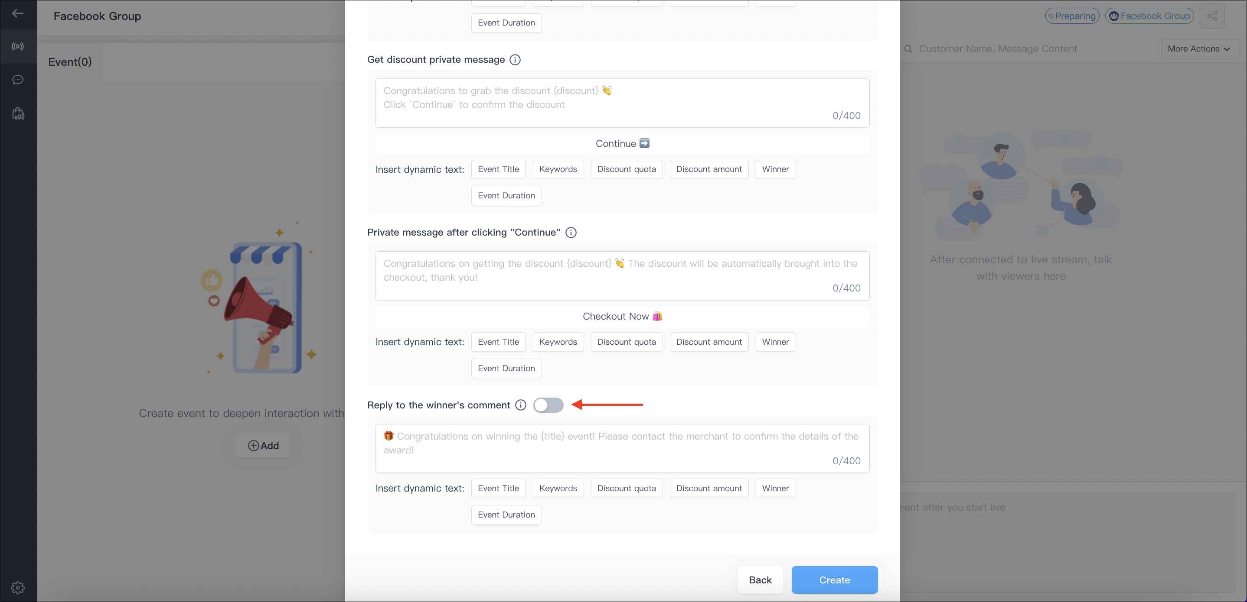
Task: Select the Event(0) tab
Action: click(70, 62)
